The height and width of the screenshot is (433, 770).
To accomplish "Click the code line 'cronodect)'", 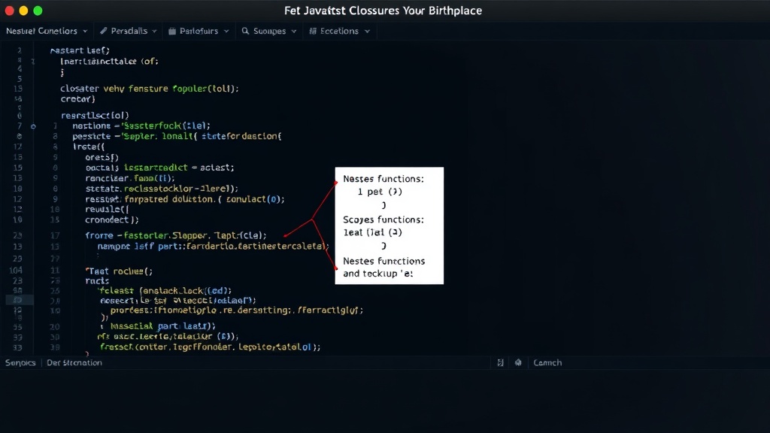I will click(112, 220).
